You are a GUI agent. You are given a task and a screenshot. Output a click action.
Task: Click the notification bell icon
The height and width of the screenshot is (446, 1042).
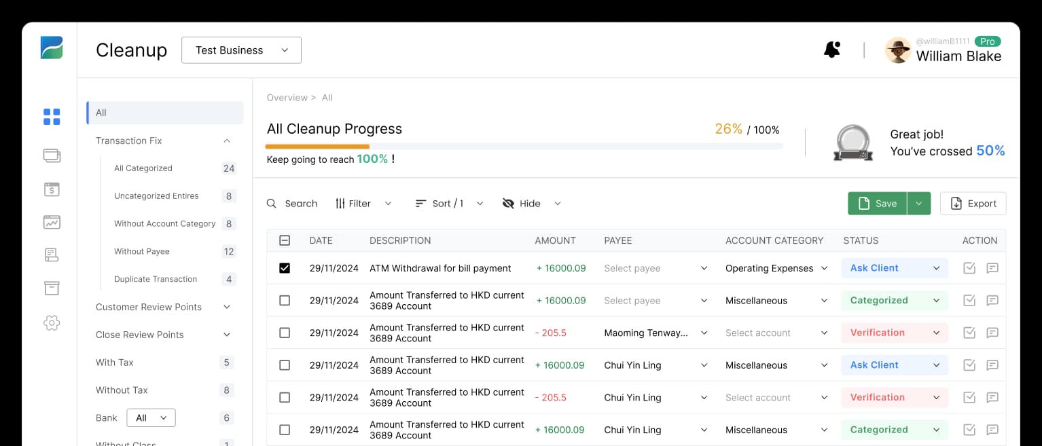point(831,49)
